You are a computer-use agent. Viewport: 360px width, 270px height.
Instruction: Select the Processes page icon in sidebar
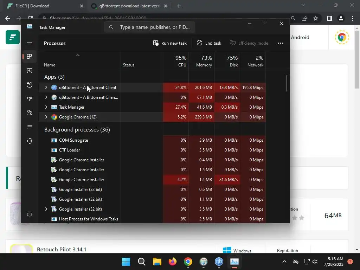click(x=30, y=57)
